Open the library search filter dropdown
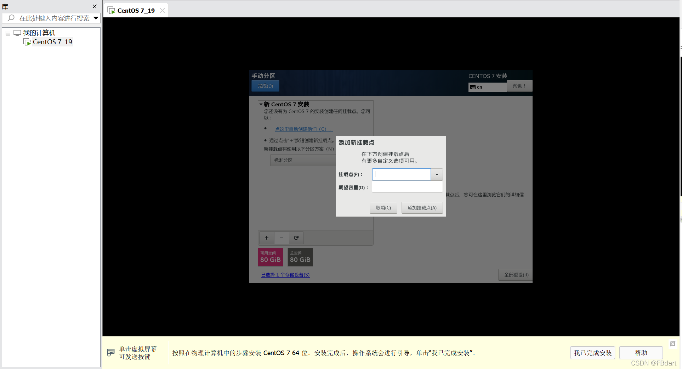Screen dimensions: 682x369 pyautogui.click(x=95, y=18)
